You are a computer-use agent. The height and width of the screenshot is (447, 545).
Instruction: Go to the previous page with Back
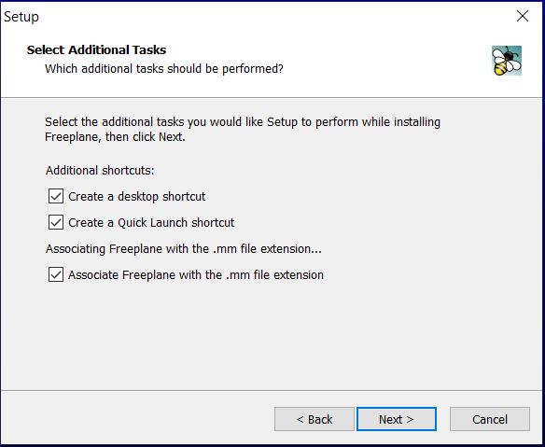(314, 419)
